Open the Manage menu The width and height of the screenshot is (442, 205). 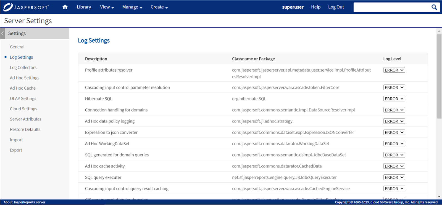click(x=132, y=7)
